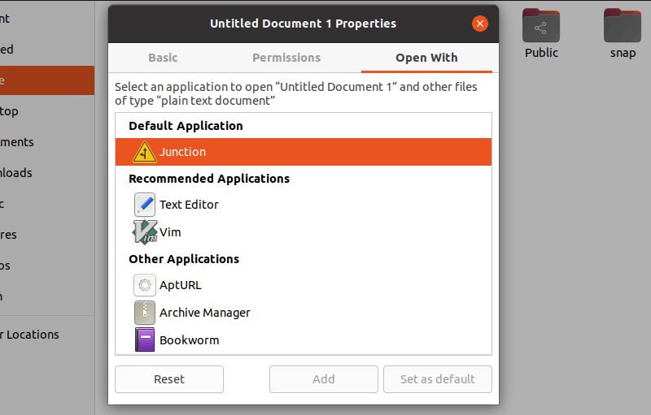Screen dimensions: 651x415
Task: Choose the Vim application icon
Action: click(144, 232)
